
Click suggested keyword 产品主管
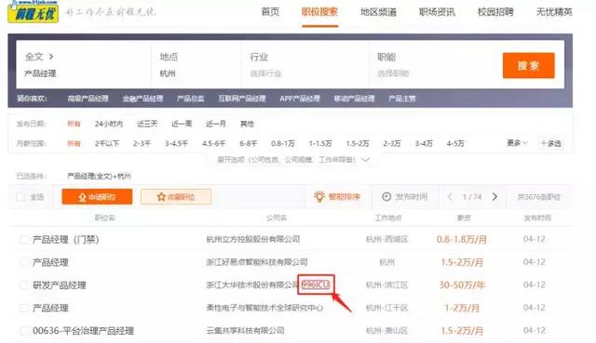coord(401,99)
